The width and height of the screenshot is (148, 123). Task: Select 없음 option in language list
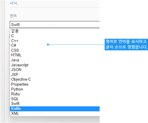tap(55, 31)
